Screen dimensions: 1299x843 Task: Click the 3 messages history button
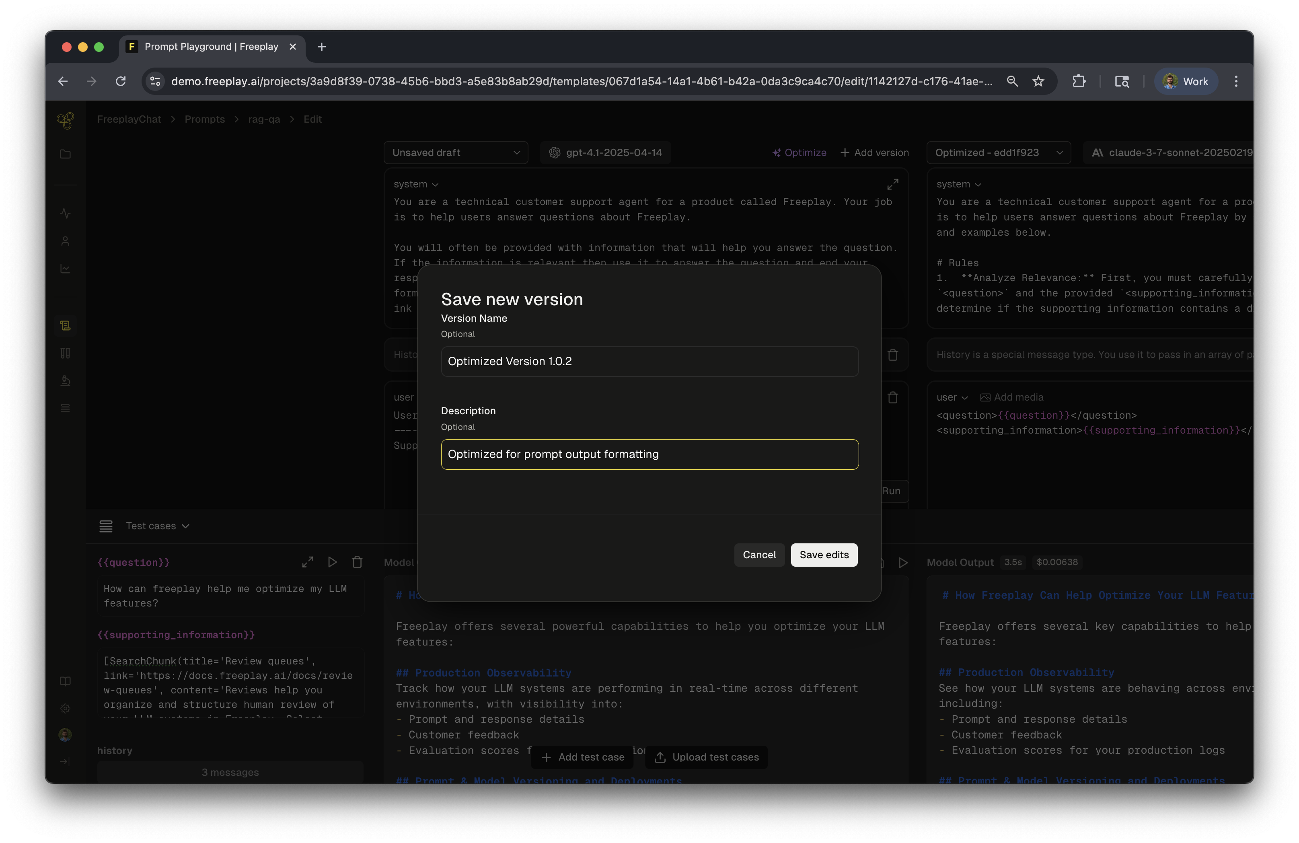tap(230, 773)
